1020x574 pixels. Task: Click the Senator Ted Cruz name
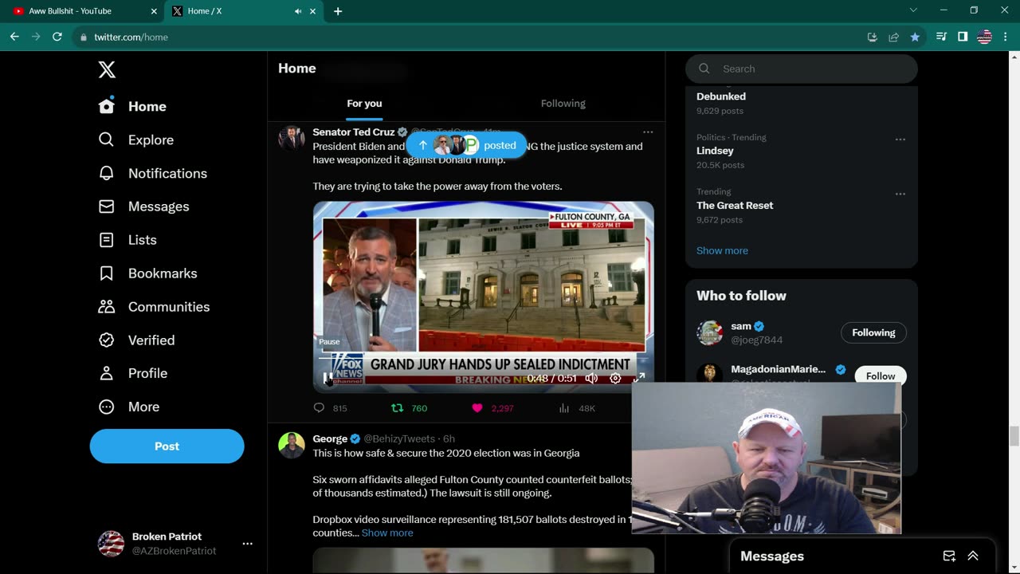(354, 132)
